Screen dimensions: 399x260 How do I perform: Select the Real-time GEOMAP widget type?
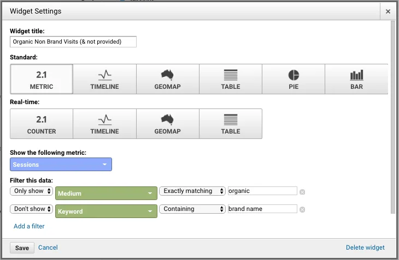tap(167, 124)
